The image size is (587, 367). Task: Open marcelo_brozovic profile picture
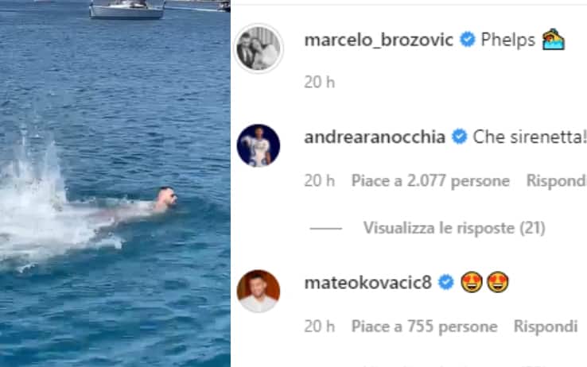[x=259, y=48]
